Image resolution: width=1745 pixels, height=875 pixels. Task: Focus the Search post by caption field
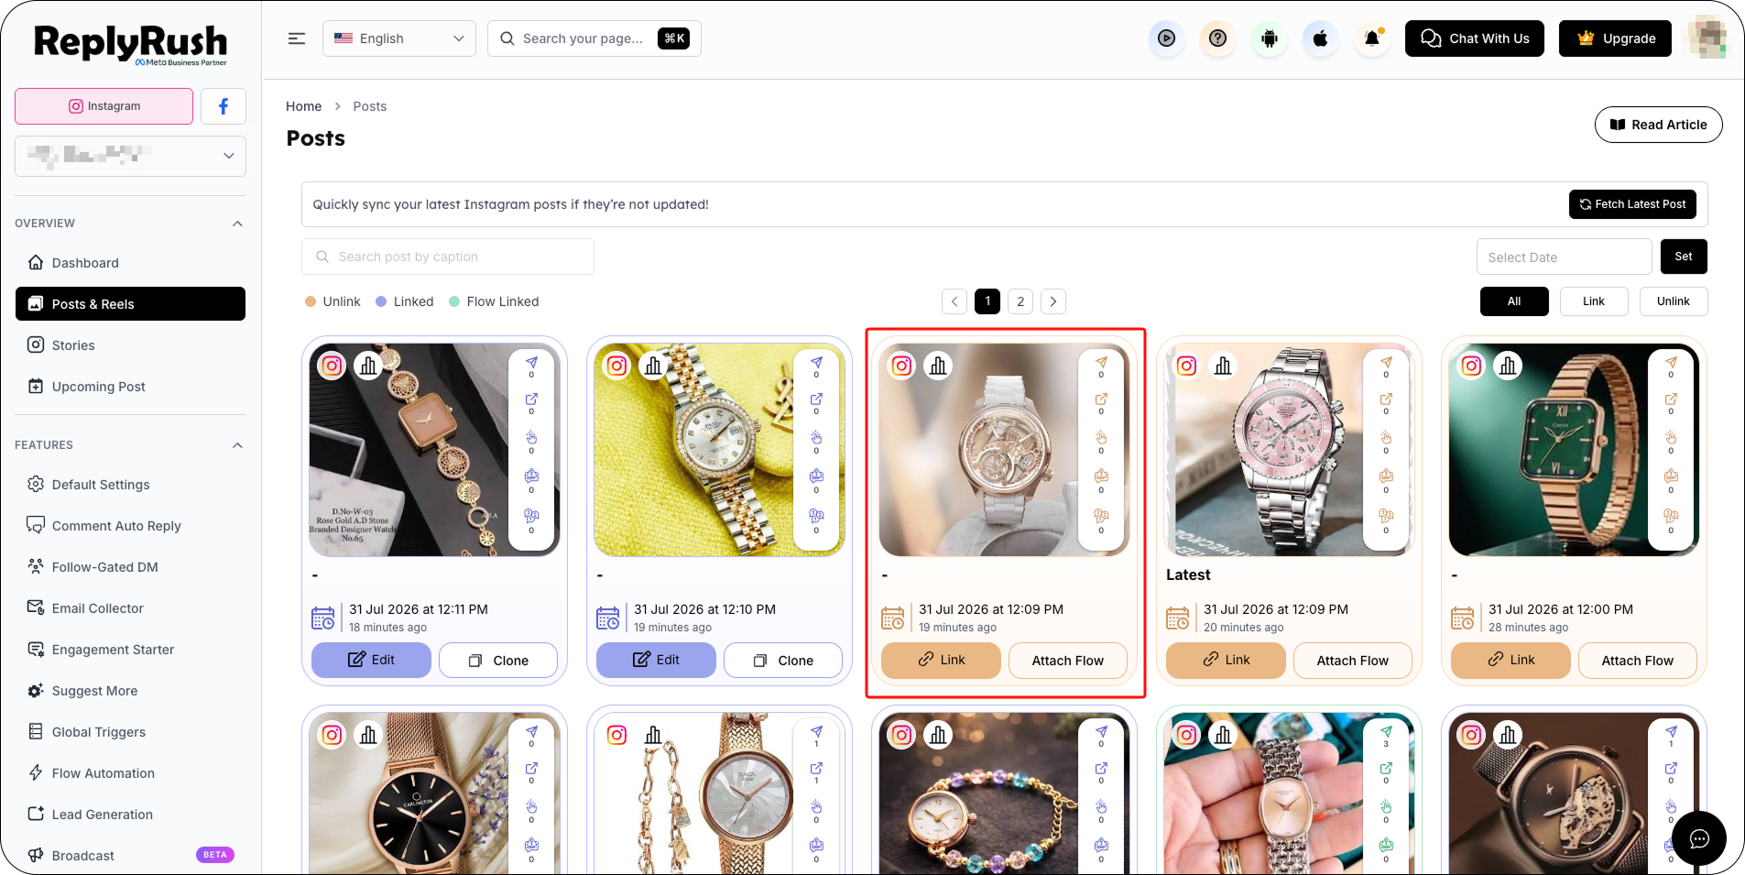pyautogui.click(x=448, y=257)
